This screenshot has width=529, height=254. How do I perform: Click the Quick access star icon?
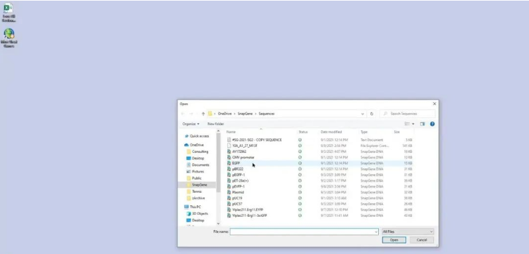point(187,136)
